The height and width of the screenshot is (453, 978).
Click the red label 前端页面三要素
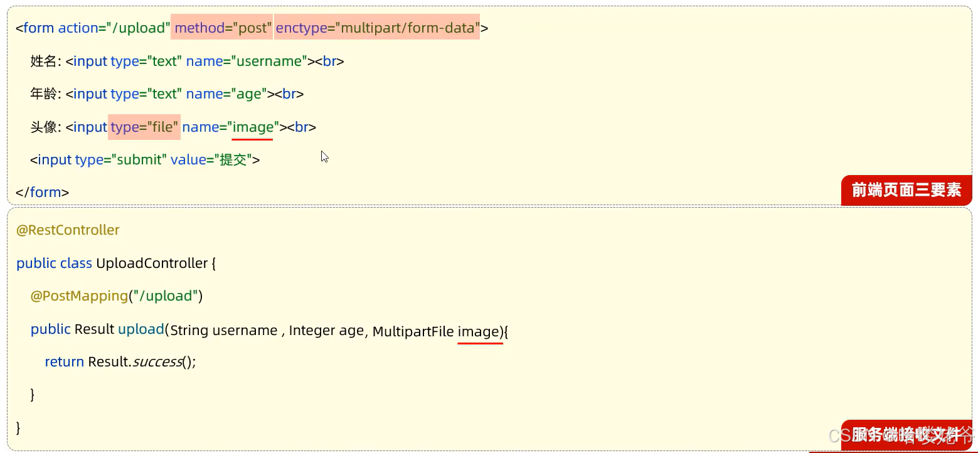tap(906, 190)
